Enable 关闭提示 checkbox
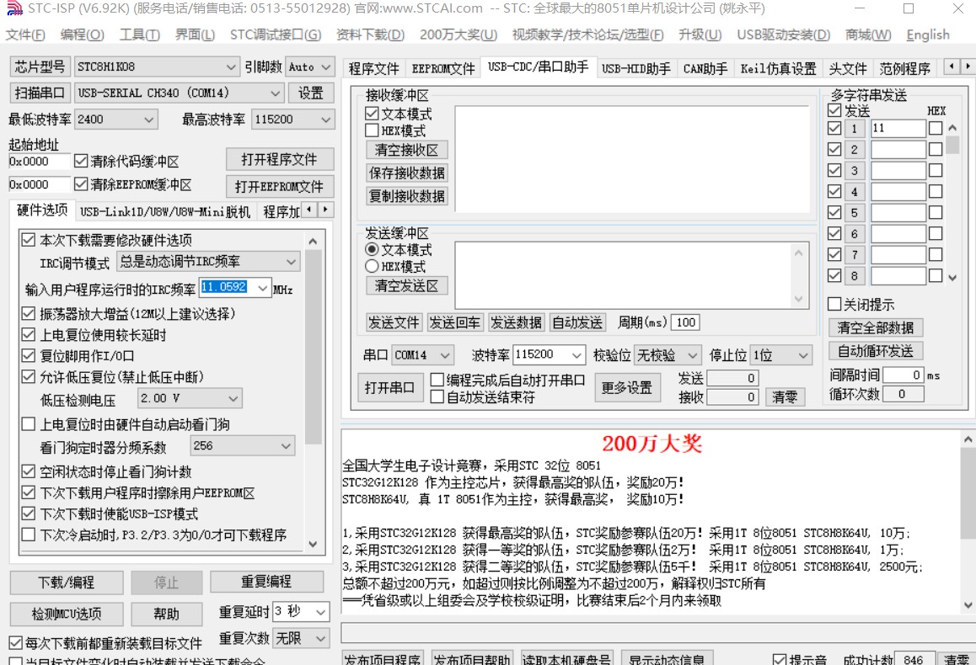Screen dimensions: 976x665 point(834,304)
